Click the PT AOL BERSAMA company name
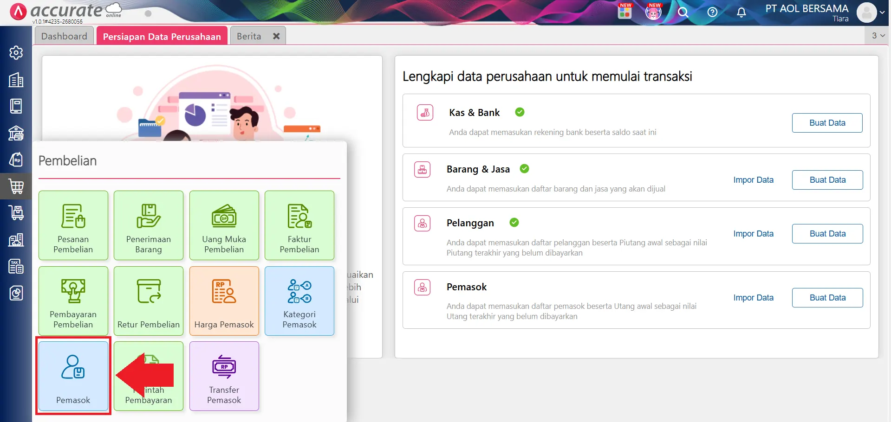This screenshot has width=891, height=422. coord(807,8)
